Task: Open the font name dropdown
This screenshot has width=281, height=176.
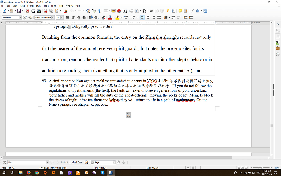Action: coord(54,17)
